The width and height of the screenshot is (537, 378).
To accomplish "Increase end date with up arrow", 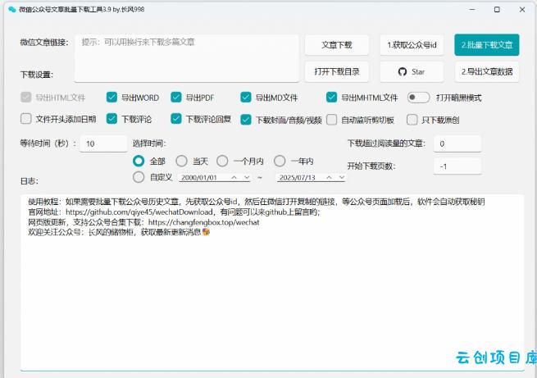I will click(x=329, y=177).
